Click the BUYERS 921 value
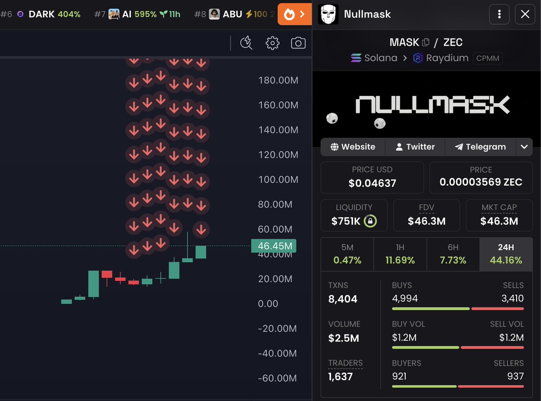 pyautogui.click(x=399, y=376)
